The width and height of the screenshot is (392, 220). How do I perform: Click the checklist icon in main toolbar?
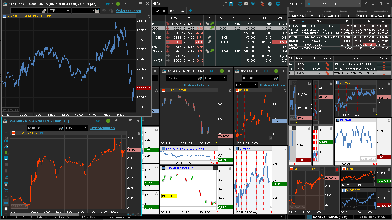225,4
